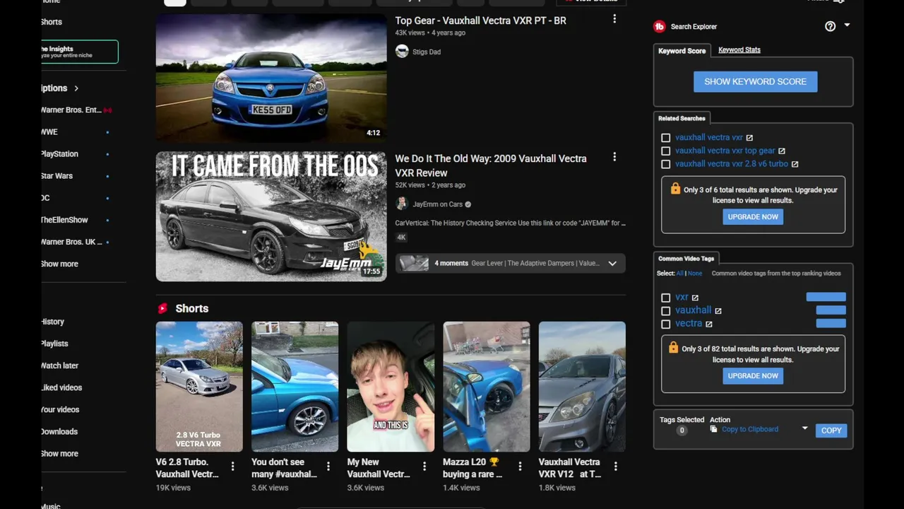Click the 'vauxhall' tag frequency bar
The width and height of the screenshot is (904, 509).
click(x=831, y=310)
